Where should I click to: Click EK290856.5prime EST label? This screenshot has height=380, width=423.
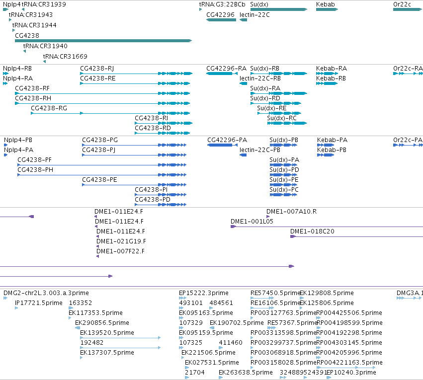click(x=102, y=323)
